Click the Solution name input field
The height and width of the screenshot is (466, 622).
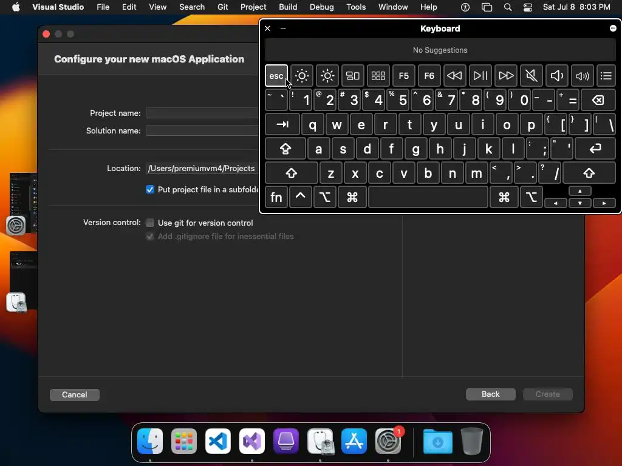point(202,131)
